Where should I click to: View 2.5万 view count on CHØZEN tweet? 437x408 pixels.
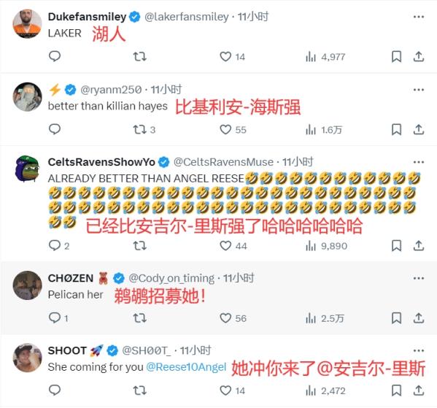(325, 318)
